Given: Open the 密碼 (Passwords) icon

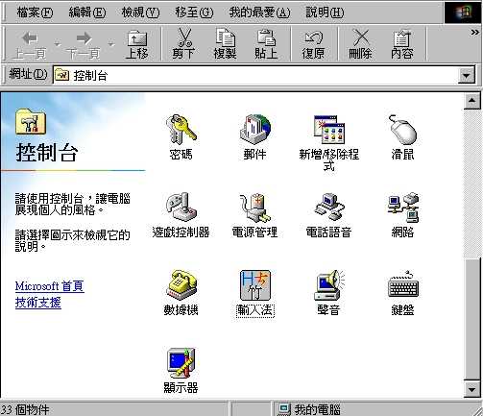Looking at the screenshot, I should pyautogui.click(x=181, y=137).
